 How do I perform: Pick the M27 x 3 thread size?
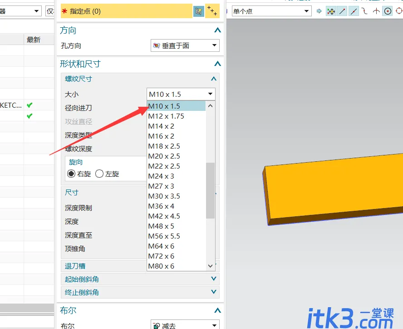coord(176,186)
